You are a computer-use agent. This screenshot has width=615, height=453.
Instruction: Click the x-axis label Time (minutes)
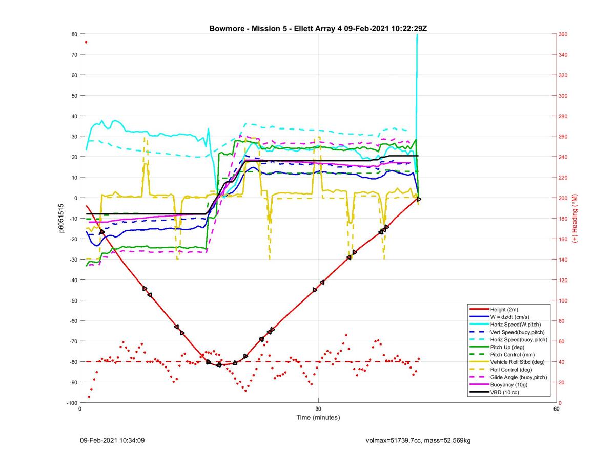(x=318, y=417)
